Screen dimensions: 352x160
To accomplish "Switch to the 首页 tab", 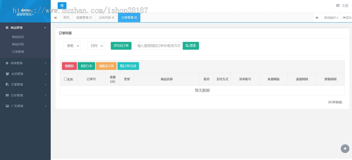I will point(66,18).
